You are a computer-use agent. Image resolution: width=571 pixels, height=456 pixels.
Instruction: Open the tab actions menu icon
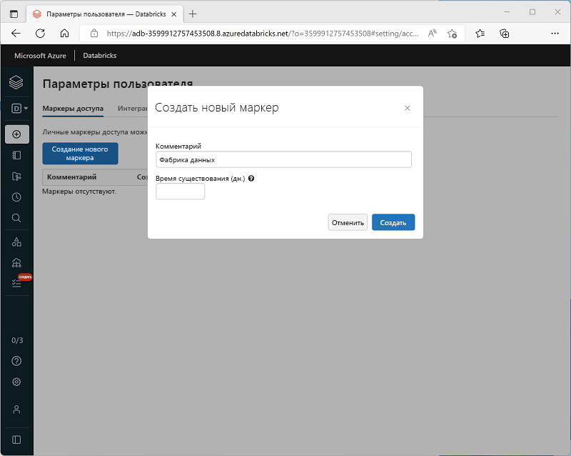[x=14, y=14]
